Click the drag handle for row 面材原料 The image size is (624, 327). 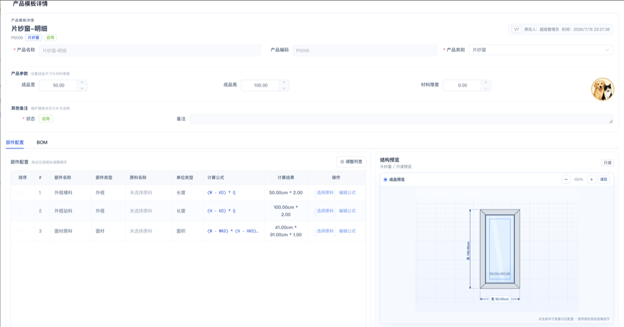pos(19,231)
